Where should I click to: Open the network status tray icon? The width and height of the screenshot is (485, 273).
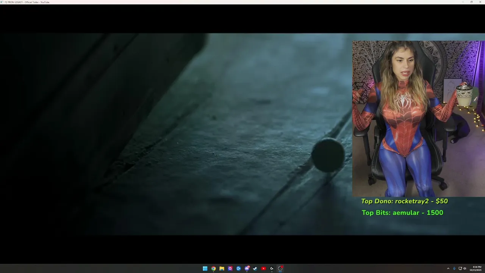pos(460,268)
